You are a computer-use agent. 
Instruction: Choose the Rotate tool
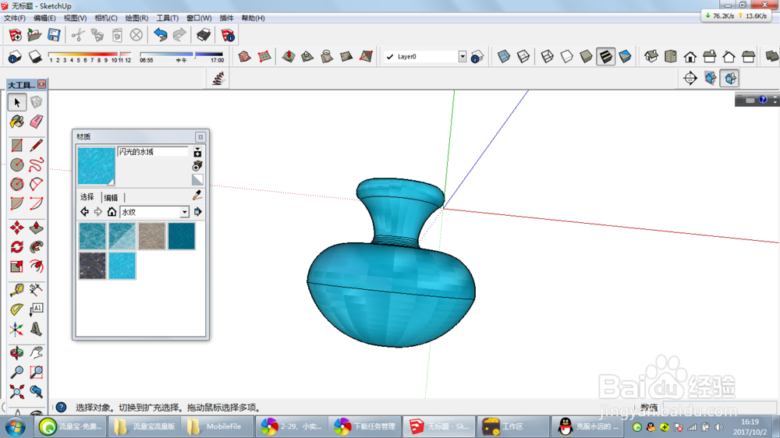[17, 247]
